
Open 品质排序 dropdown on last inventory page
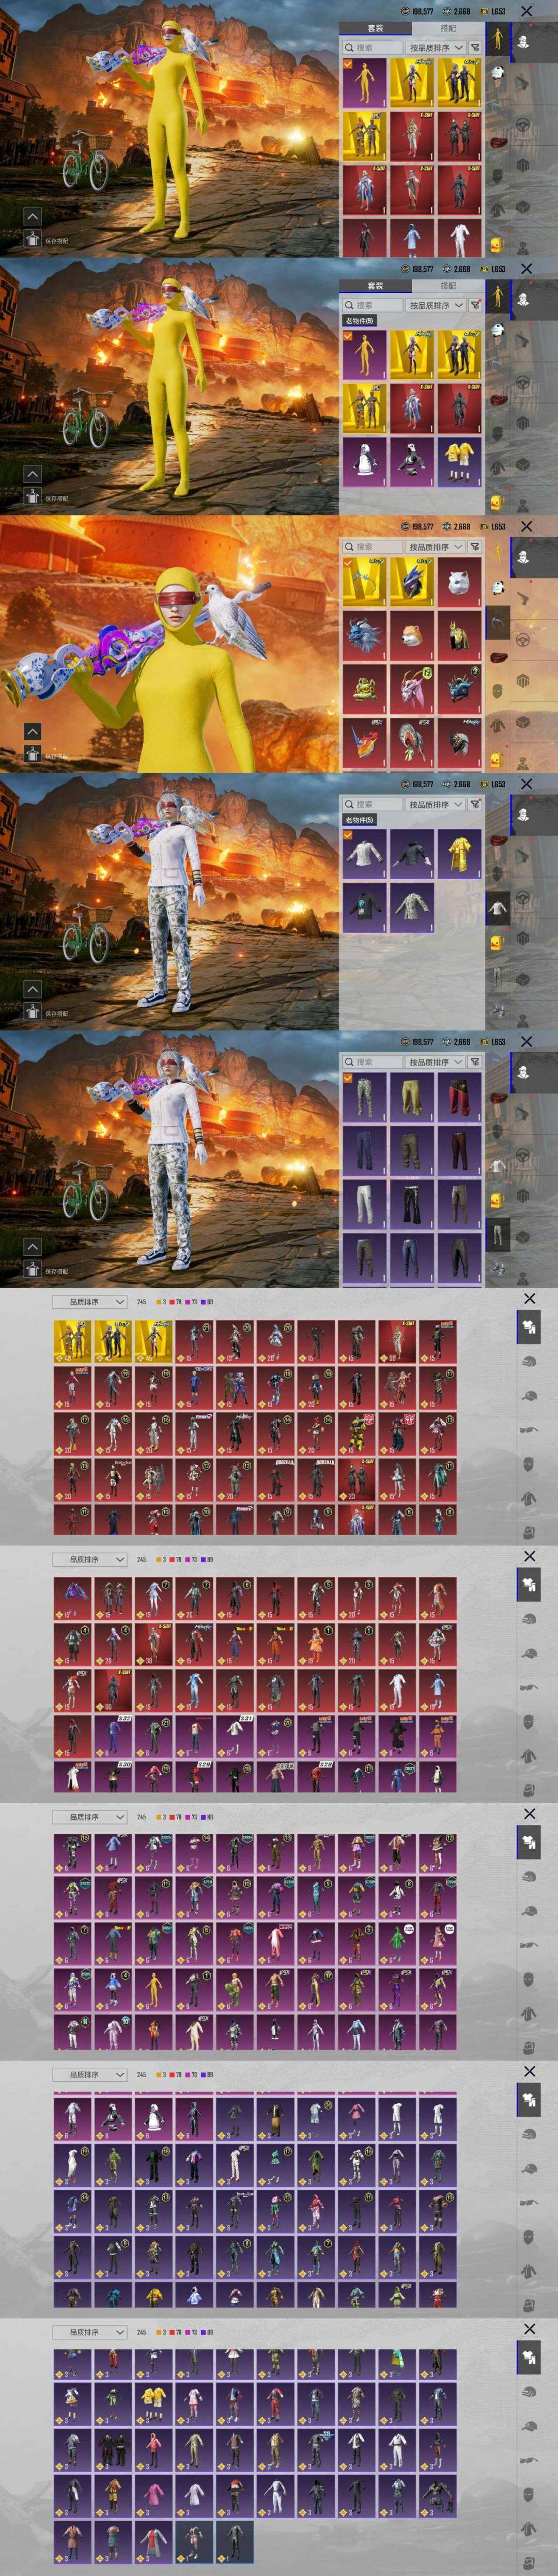point(90,2332)
